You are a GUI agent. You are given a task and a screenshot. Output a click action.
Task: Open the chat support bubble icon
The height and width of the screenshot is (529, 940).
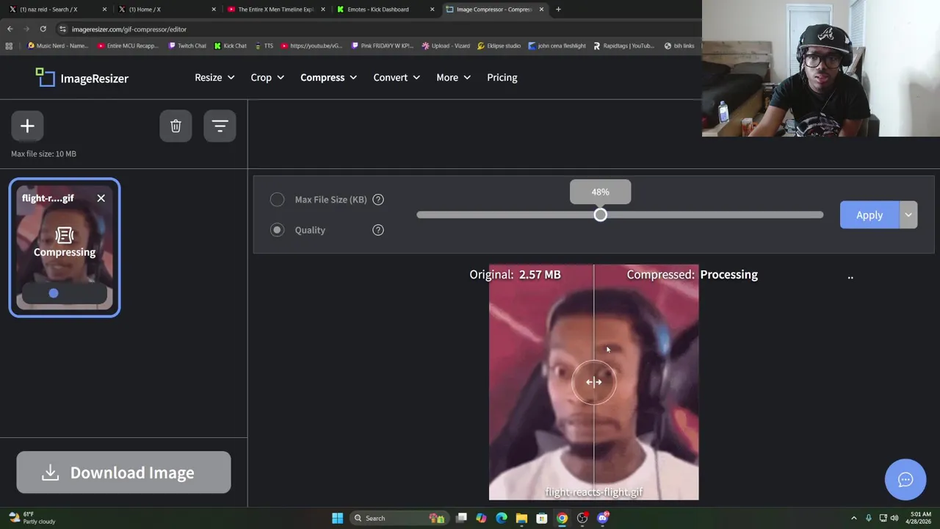(x=905, y=480)
